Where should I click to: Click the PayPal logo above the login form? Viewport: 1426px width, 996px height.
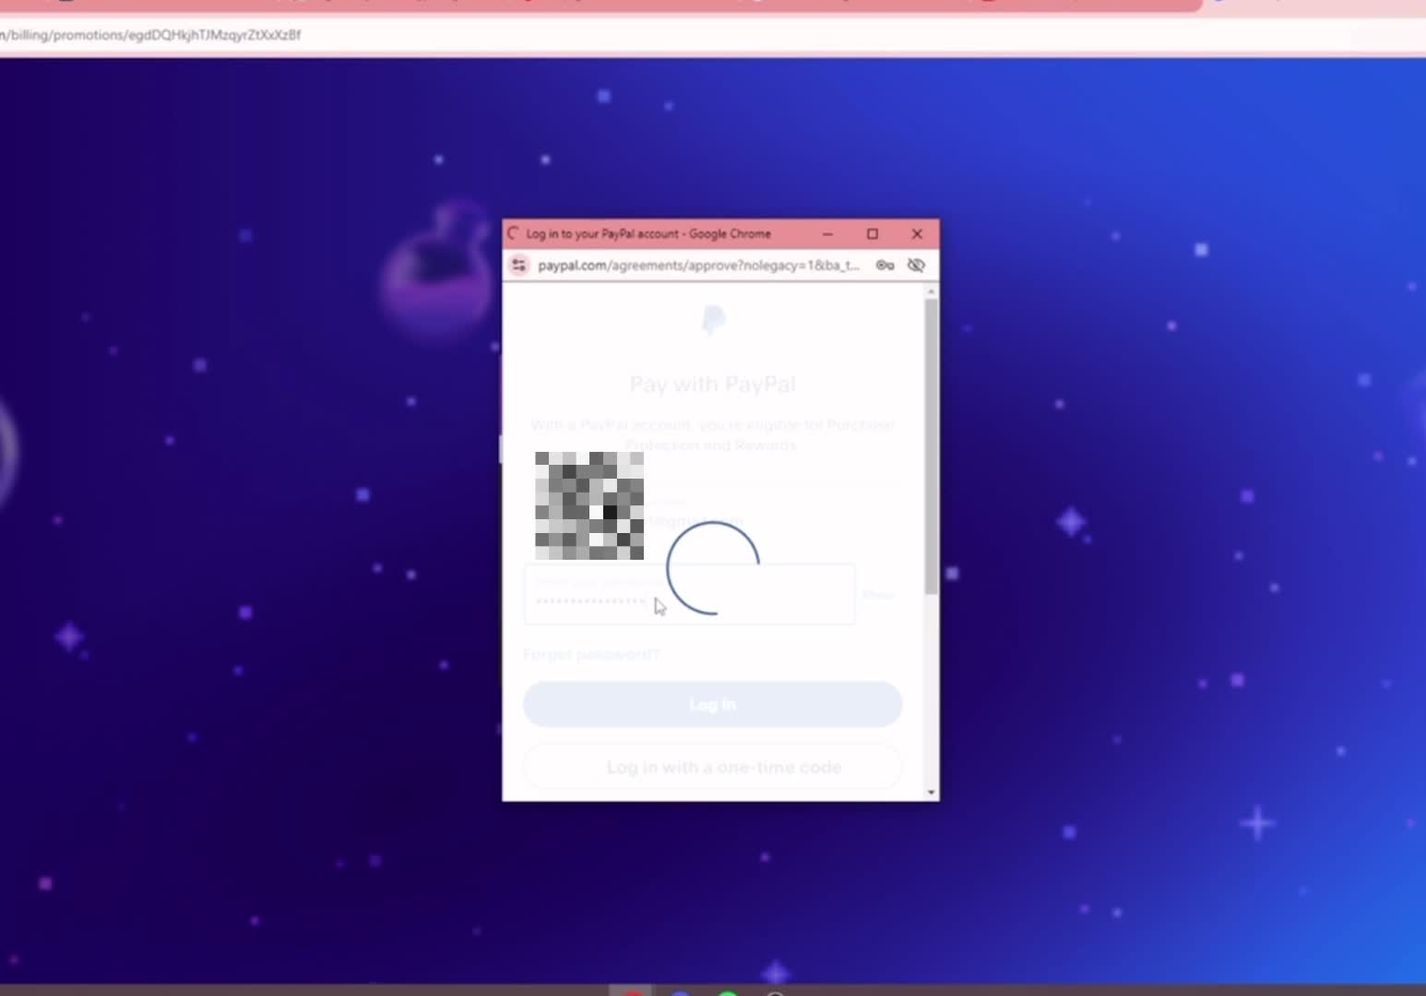pyautogui.click(x=712, y=320)
